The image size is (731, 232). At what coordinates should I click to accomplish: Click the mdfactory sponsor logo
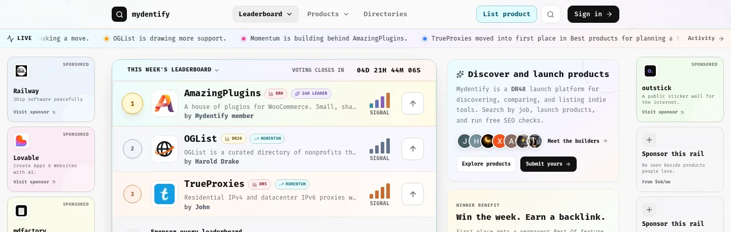21,211
